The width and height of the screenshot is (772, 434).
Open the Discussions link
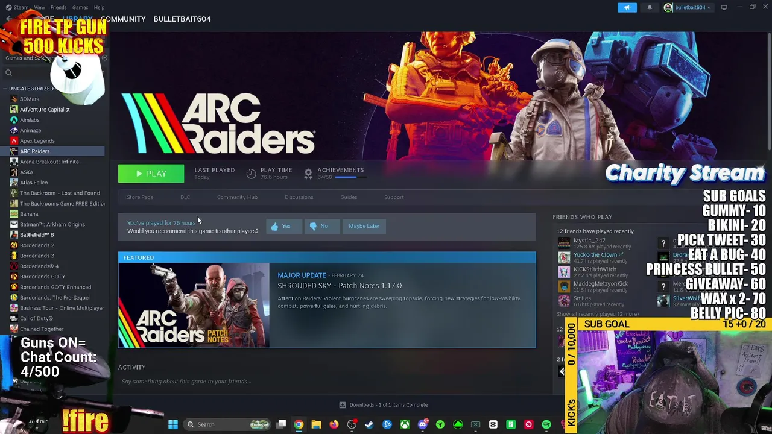pos(299,197)
